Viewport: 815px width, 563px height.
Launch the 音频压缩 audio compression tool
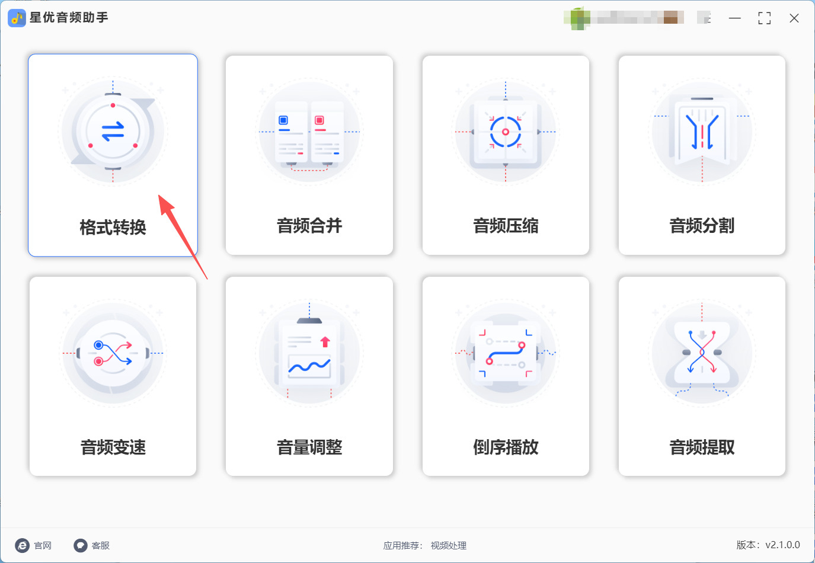[x=506, y=155]
